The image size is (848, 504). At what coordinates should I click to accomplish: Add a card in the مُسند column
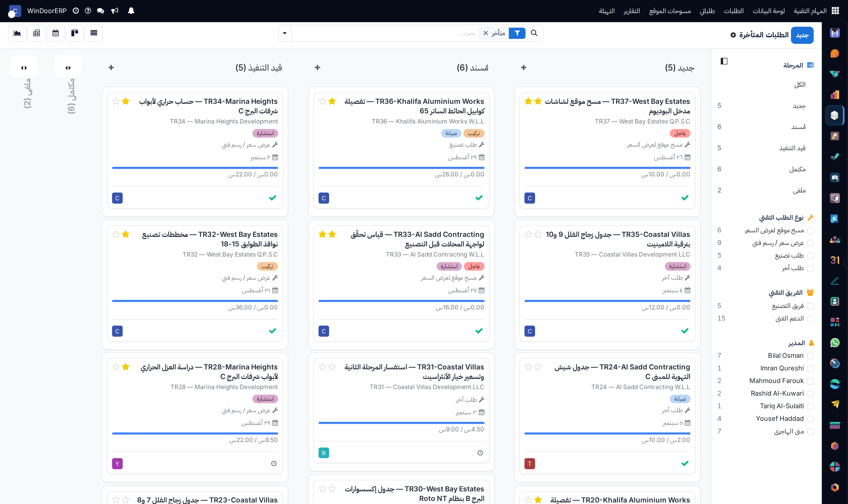(x=317, y=68)
